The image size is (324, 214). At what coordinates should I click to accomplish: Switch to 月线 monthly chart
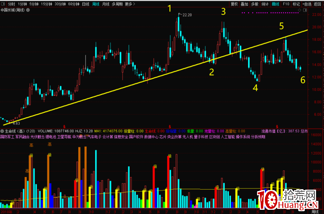pos(106,4)
